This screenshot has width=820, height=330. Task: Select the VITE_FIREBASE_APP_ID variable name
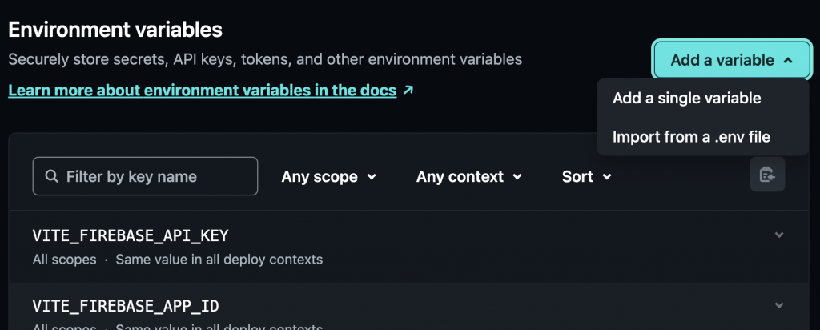click(126, 306)
